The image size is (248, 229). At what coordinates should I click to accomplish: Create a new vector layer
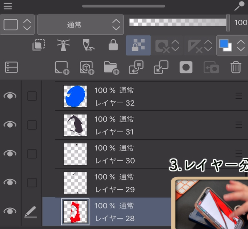click(x=87, y=68)
